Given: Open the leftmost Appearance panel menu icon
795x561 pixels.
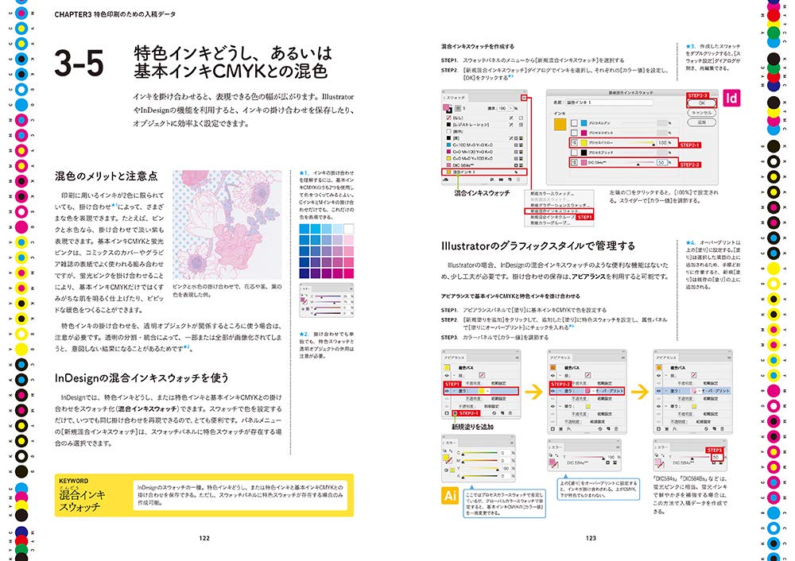Looking at the screenshot, I should tap(518, 358).
